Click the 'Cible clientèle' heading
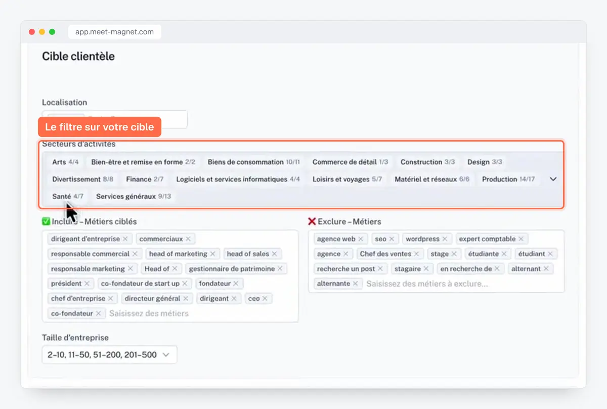The image size is (607, 409). click(78, 56)
